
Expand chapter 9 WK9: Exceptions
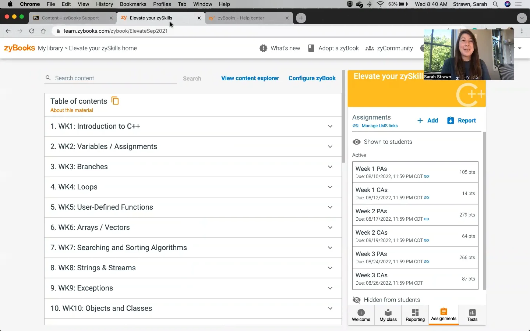click(x=193, y=288)
